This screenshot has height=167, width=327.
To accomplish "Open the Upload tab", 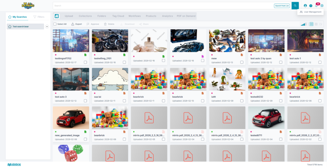I will point(69,16).
